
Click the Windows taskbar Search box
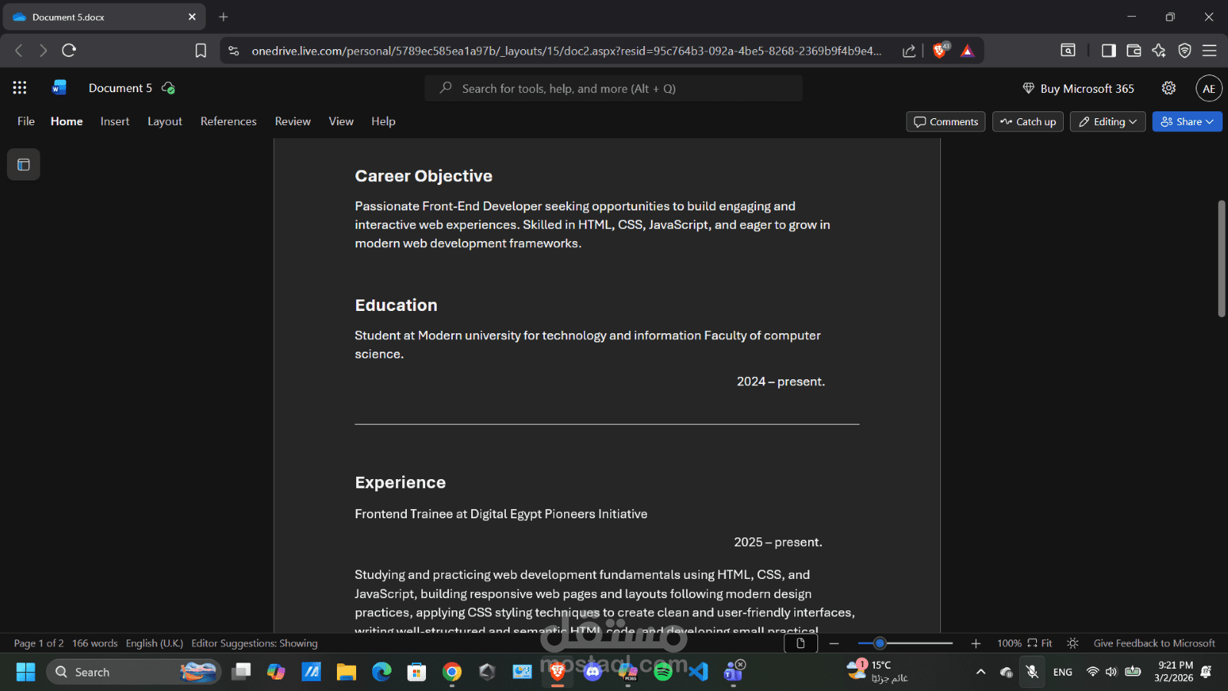(x=134, y=672)
